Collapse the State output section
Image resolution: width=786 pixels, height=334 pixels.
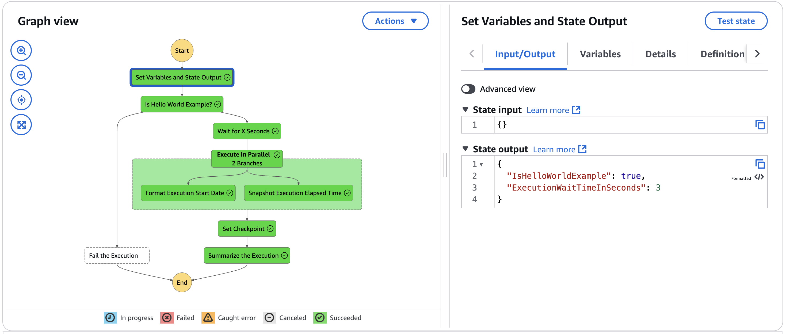[x=465, y=149]
